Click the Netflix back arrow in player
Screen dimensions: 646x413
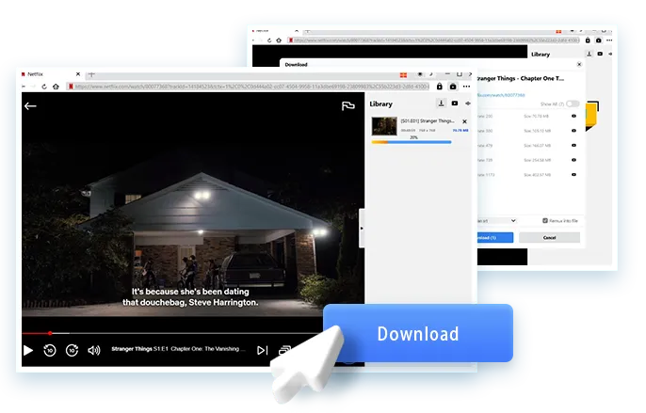click(30, 106)
